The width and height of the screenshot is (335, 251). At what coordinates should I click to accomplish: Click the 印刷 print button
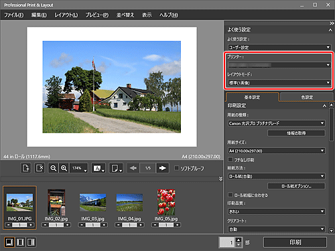[295, 242]
